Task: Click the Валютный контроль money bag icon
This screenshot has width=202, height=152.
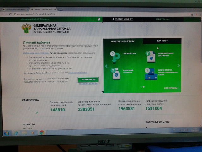Action: point(116,74)
